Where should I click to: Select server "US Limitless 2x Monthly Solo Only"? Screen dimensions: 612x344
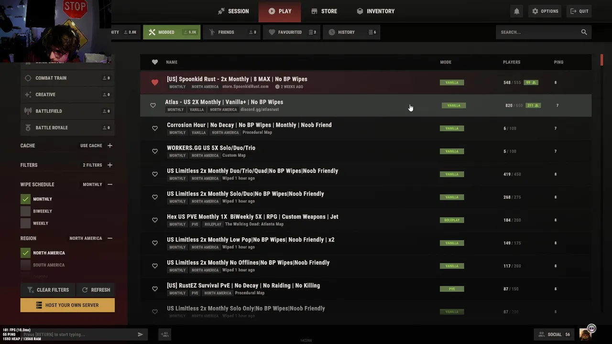[366, 312]
